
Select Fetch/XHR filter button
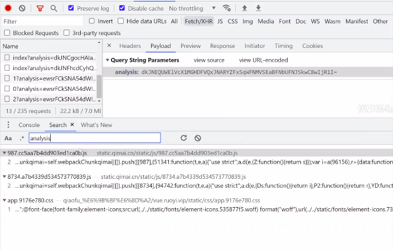pos(199,21)
